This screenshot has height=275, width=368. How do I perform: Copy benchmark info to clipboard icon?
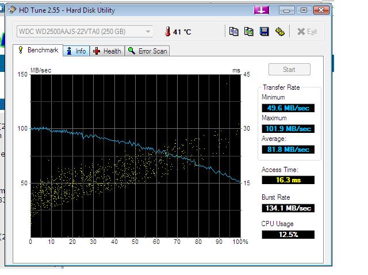233,32
